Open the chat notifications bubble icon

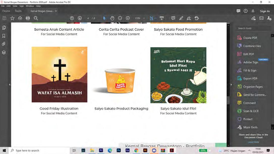click(x=238, y=11)
